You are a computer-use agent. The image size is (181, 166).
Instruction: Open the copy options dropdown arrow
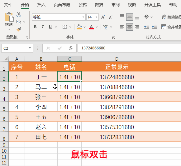(24, 22)
